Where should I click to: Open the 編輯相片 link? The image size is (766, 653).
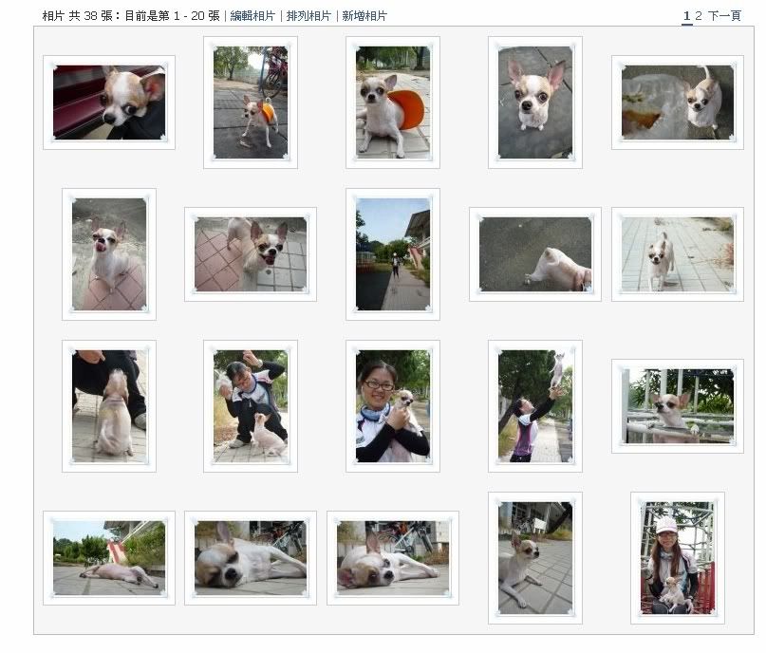252,16
